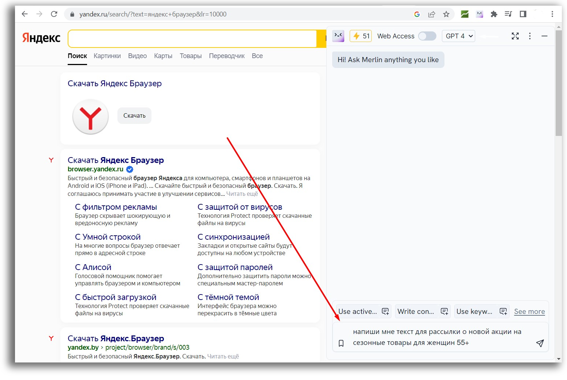
Task: Open the Google icon in the address bar
Action: 417,14
